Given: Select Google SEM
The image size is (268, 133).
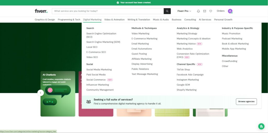Looking at the screenshot, I should (183, 85).
